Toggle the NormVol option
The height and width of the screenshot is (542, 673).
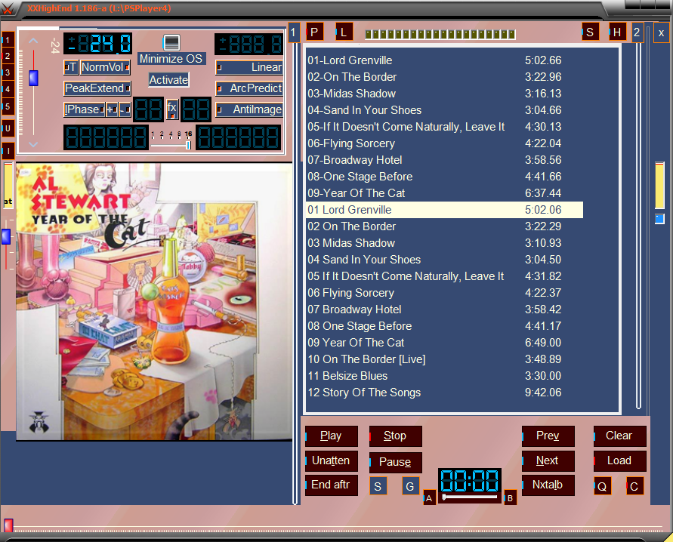coord(105,67)
